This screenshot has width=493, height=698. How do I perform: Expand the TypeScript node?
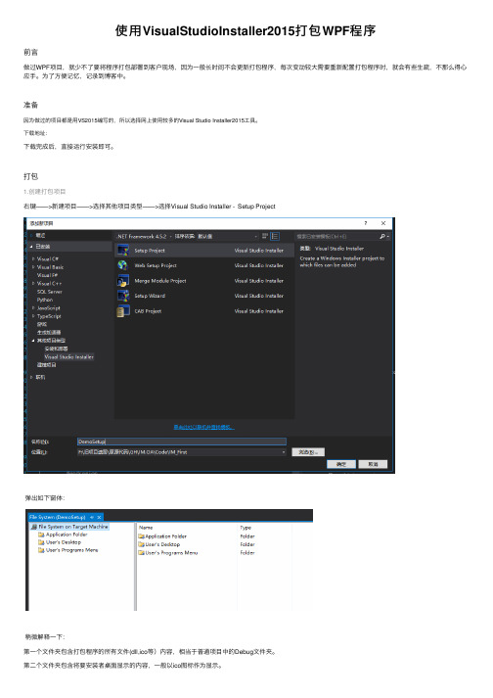33,316
